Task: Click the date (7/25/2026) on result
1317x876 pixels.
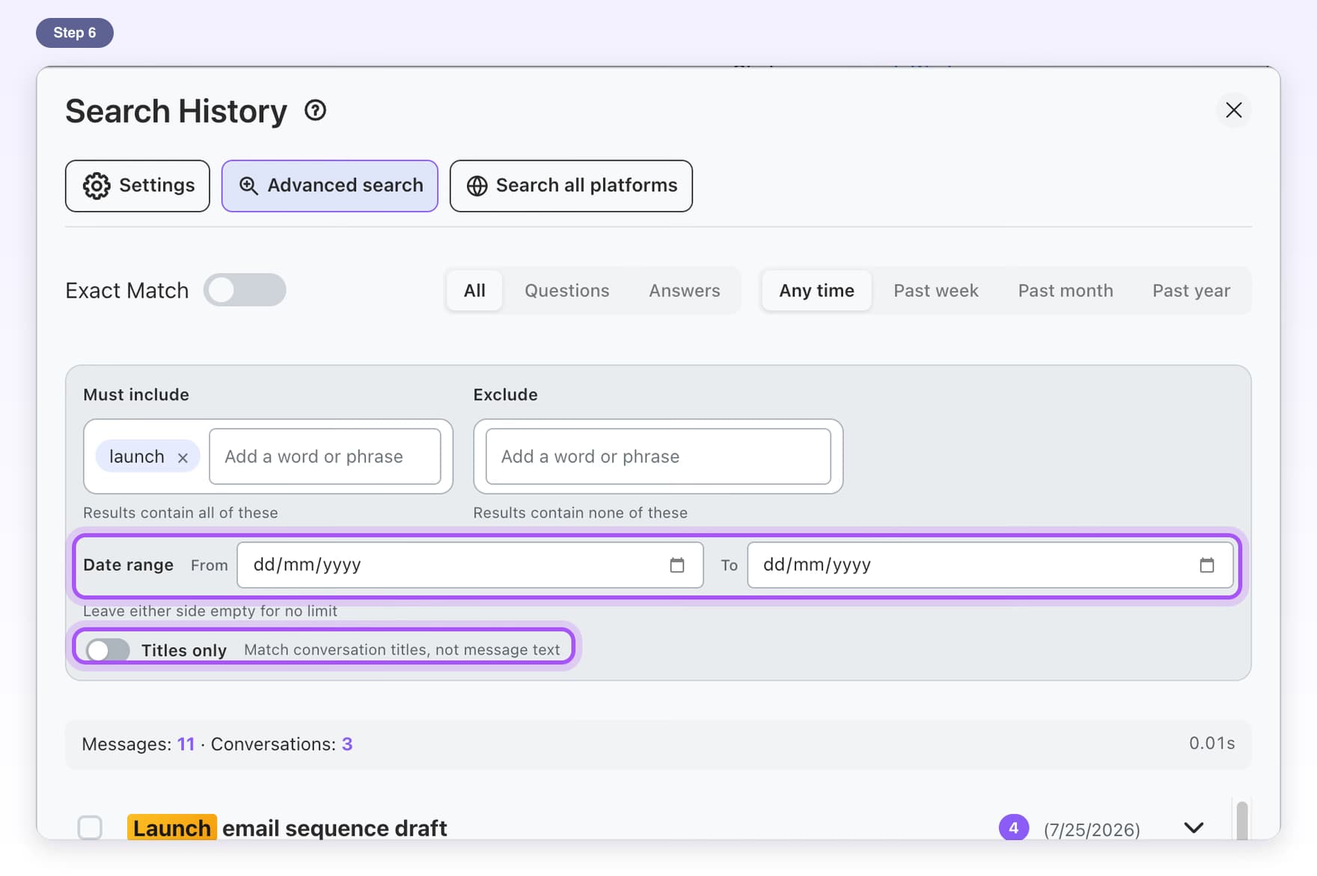Action: click(x=1092, y=830)
